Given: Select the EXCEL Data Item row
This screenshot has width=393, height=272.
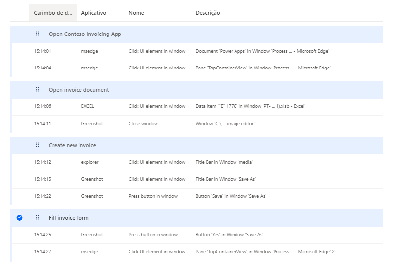Looking at the screenshot, I should pos(197,106).
